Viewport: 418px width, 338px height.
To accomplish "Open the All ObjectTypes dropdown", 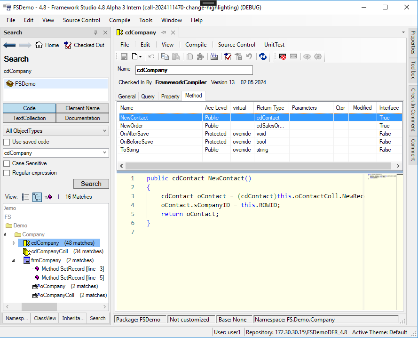I will tap(56, 131).
